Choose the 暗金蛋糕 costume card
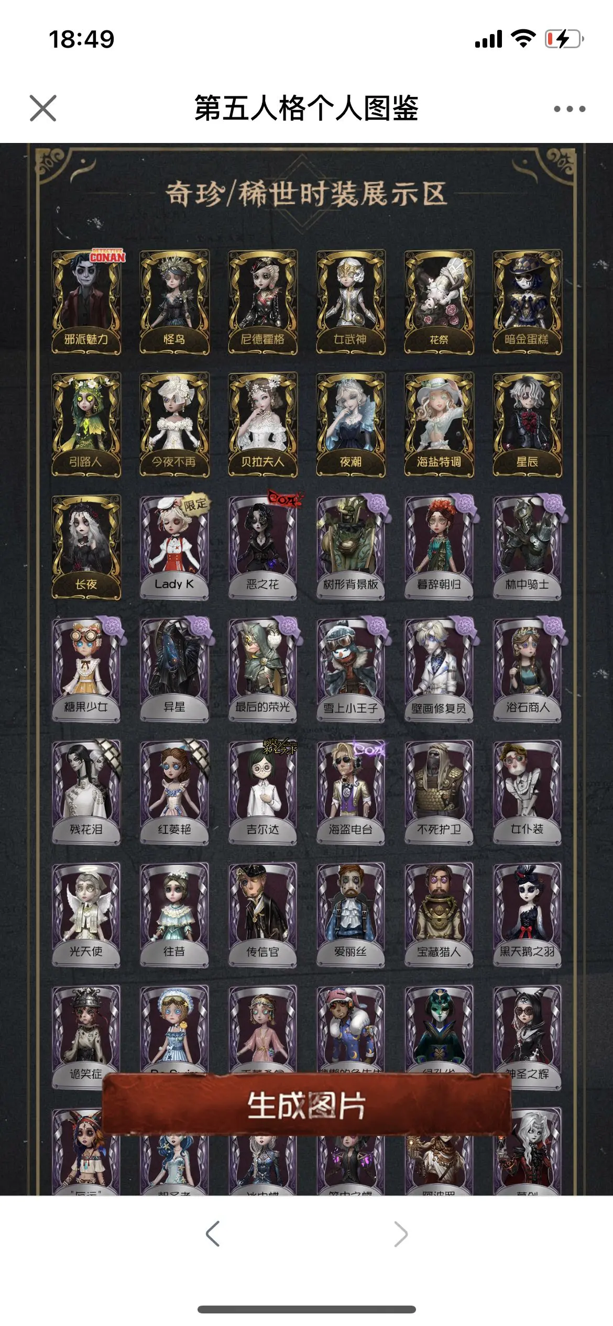613x1326 pixels. click(x=527, y=302)
